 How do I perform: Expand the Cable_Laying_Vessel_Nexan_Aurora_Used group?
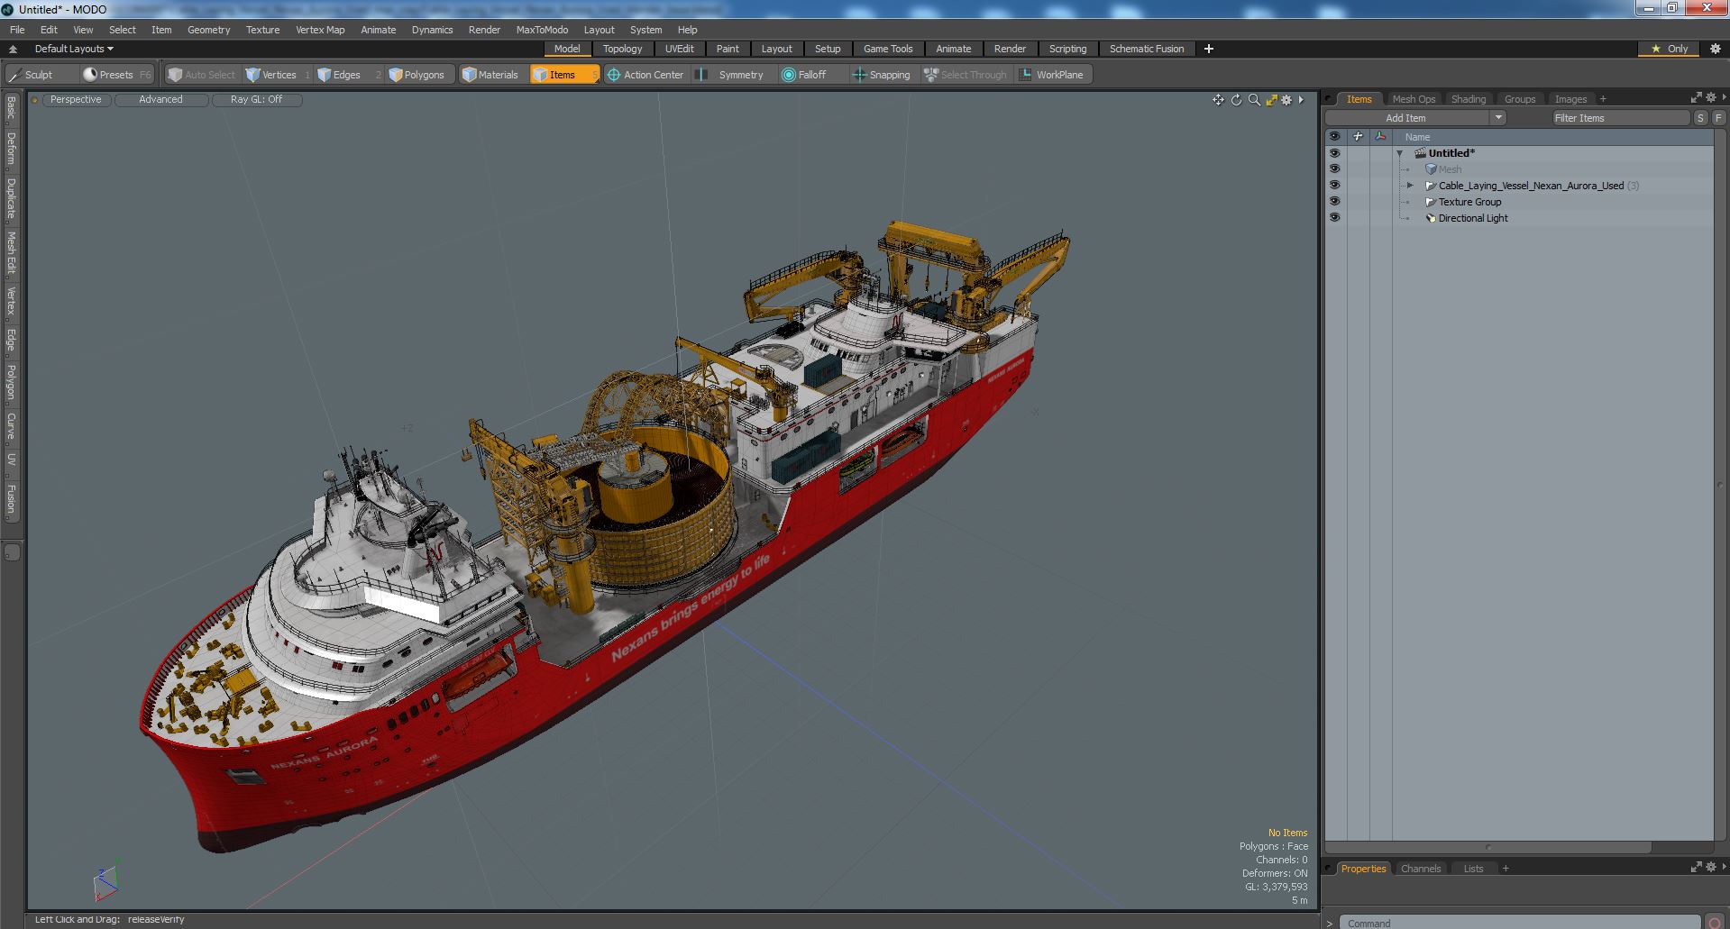click(1411, 186)
